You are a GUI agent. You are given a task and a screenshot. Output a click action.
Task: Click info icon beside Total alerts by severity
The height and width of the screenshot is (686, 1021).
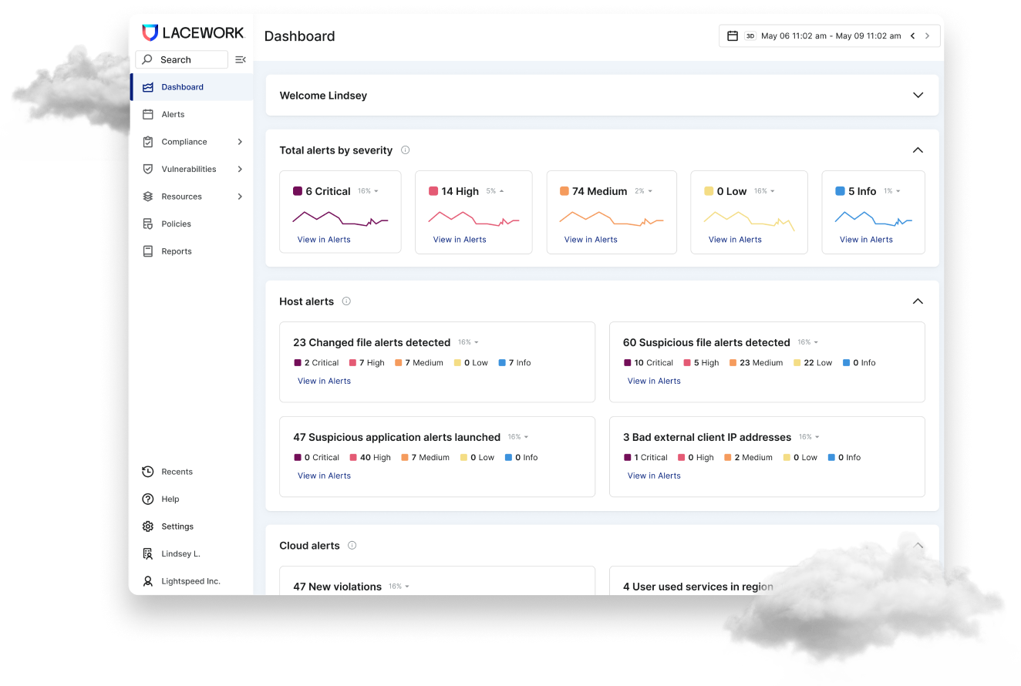(x=406, y=150)
